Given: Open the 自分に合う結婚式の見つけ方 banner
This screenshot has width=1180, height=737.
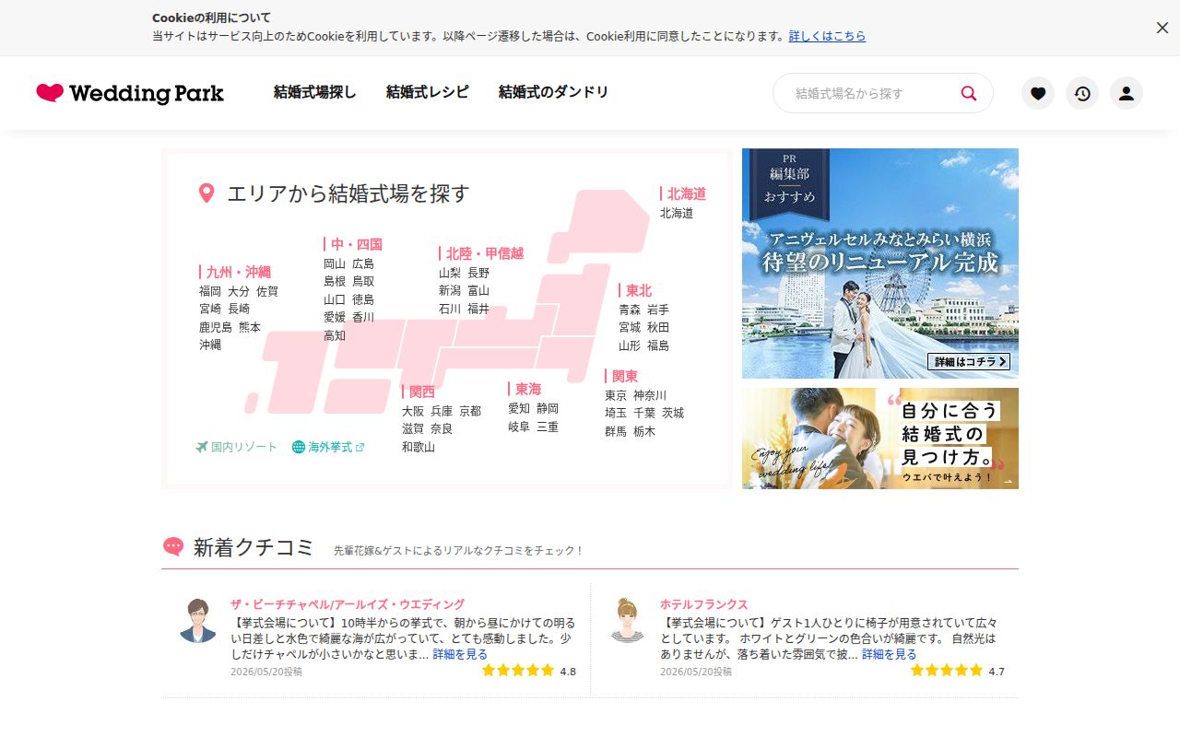Looking at the screenshot, I should tap(880, 439).
